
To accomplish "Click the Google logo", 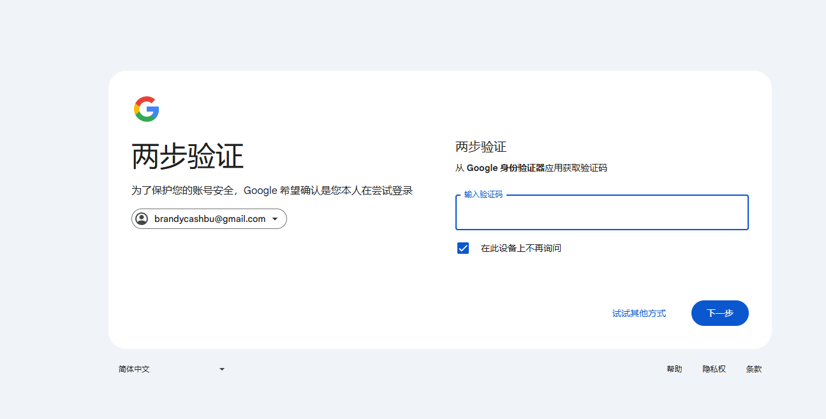I will [x=146, y=109].
